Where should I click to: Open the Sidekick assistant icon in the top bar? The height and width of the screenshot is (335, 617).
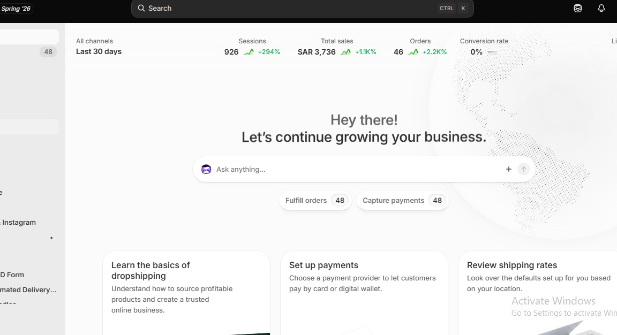pyautogui.click(x=578, y=8)
